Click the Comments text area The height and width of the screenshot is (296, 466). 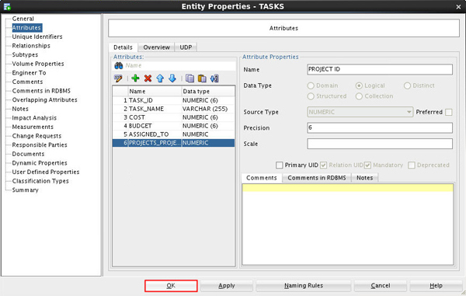pos(348,224)
